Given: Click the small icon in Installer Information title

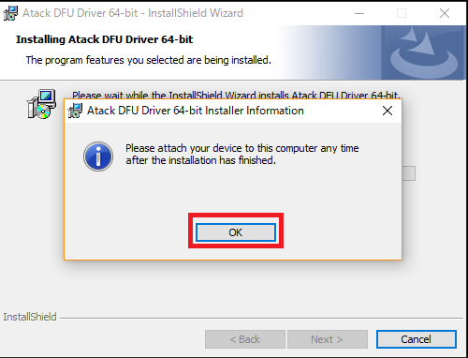Looking at the screenshot, I should click(75, 111).
